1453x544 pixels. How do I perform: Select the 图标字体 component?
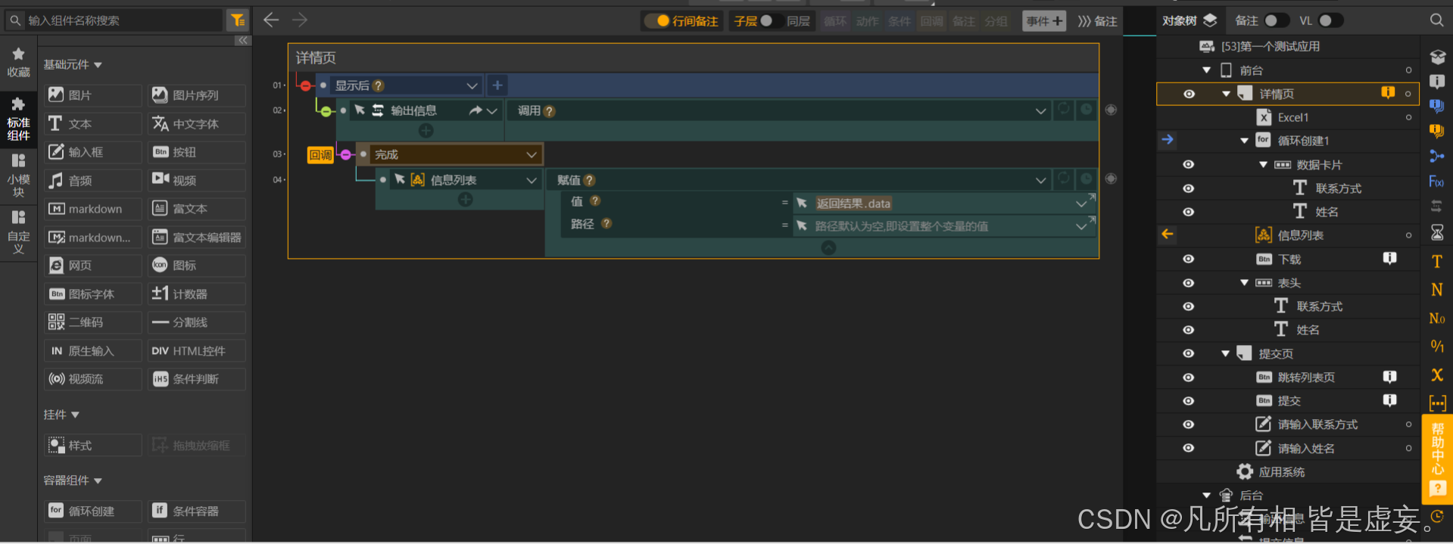(x=92, y=294)
